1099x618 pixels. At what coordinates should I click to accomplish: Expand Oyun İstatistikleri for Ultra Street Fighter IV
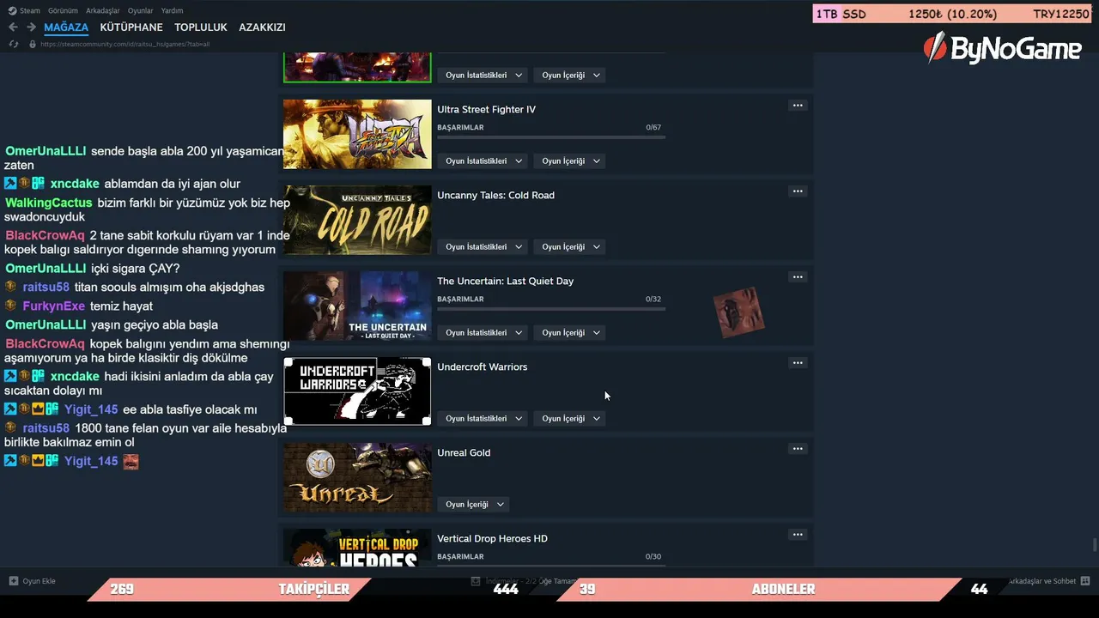tap(483, 161)
